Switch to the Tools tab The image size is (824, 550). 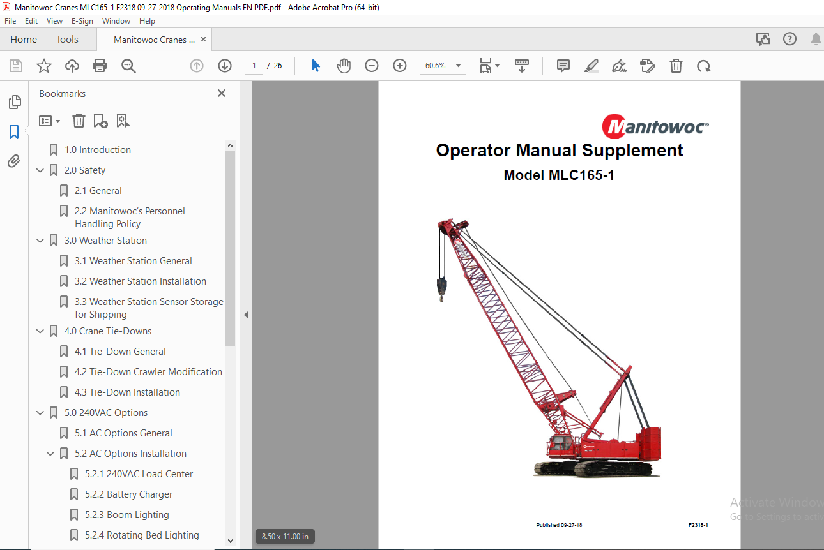(x=67, y=40)
